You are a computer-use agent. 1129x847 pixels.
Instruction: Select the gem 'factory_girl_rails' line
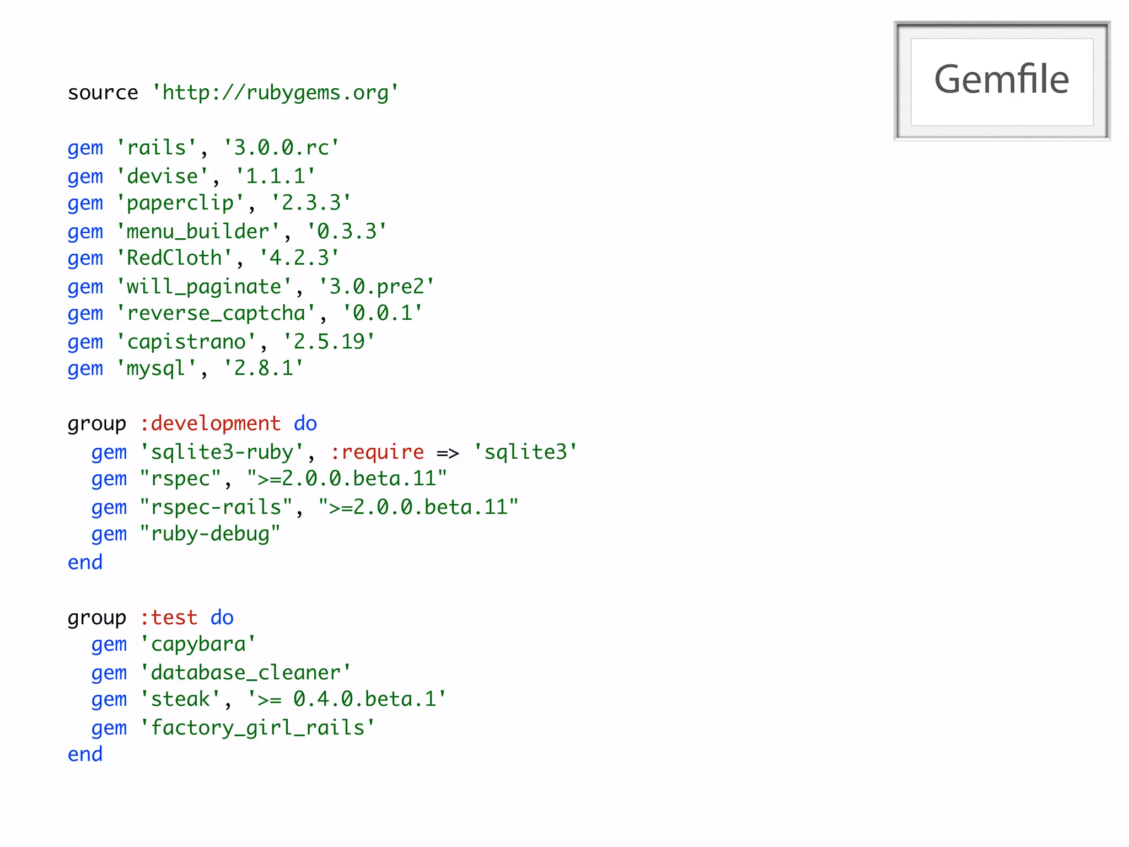coord(233,728)
